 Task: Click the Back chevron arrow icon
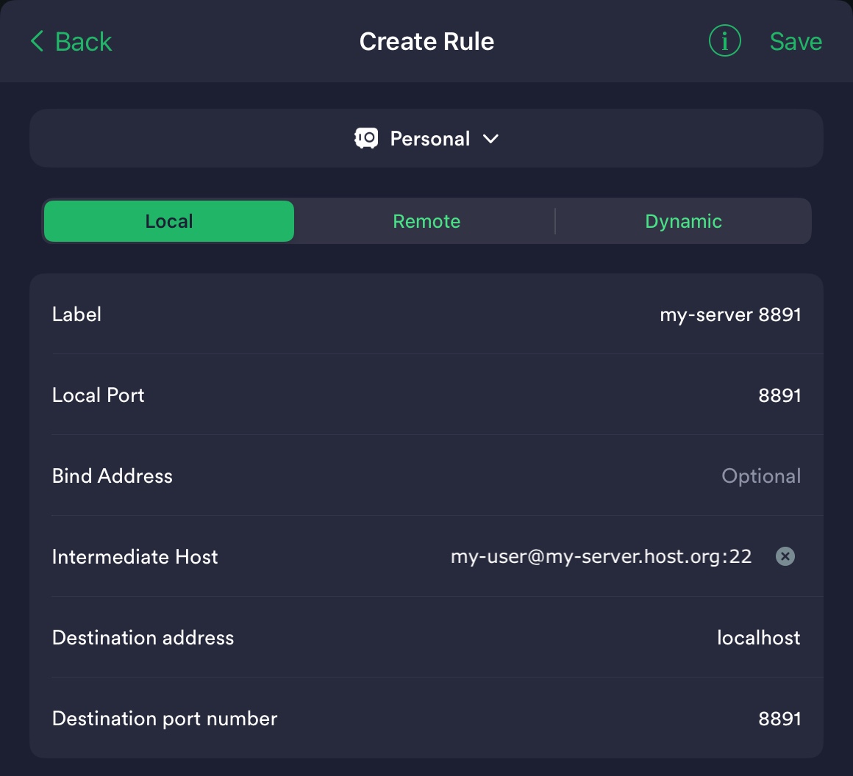(37, 41)
